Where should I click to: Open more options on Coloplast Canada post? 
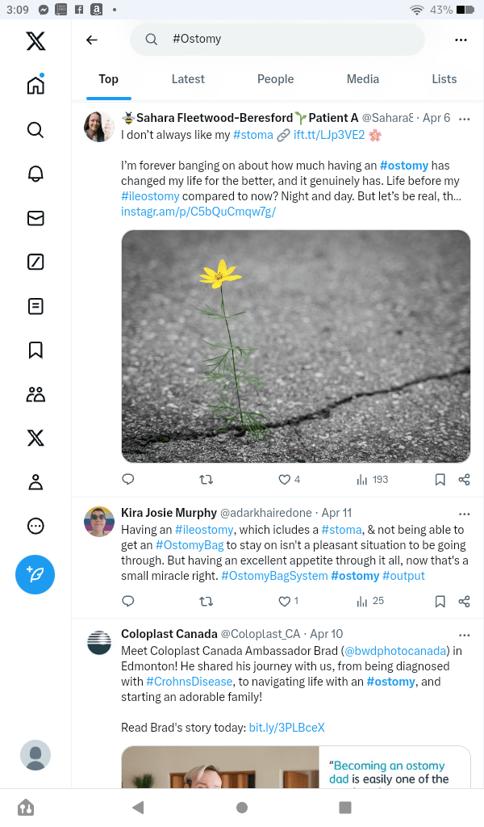click(464, 635)
